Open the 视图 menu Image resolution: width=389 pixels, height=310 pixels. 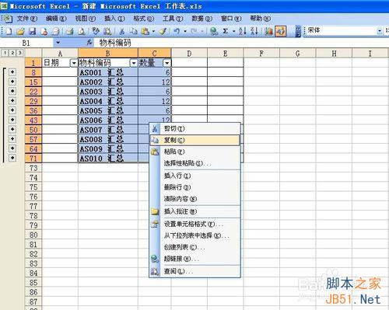pos(86,19)
